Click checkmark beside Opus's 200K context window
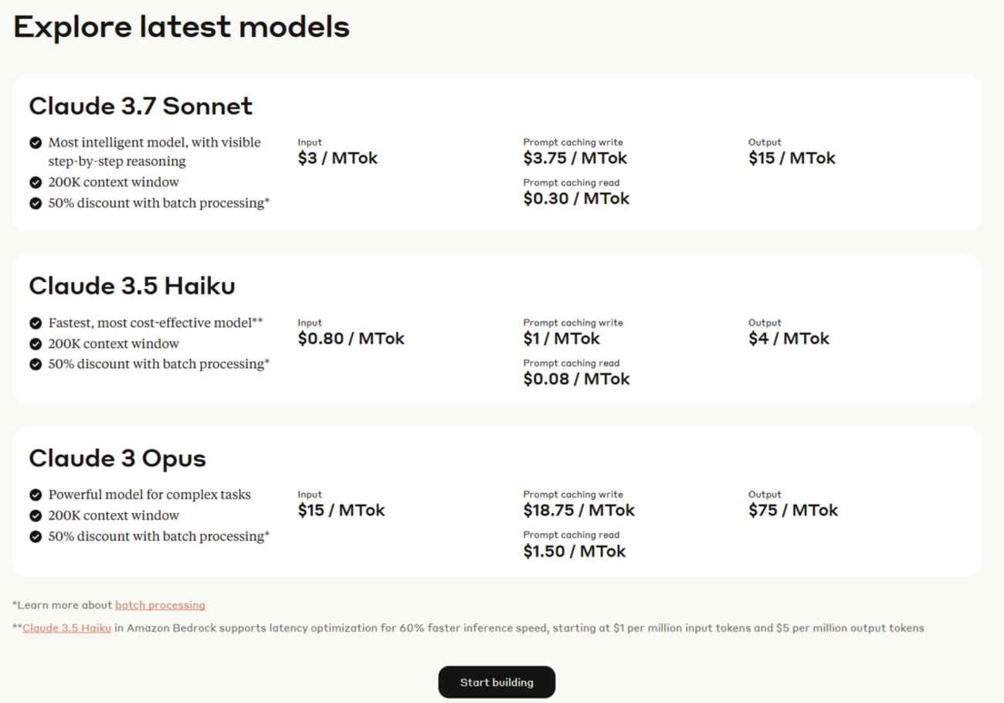This screenshot has height=703, width=1004. [x=36, y=515]
